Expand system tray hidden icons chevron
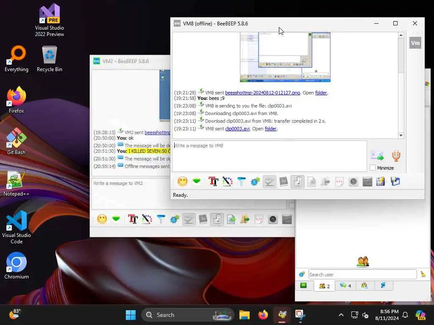Image resolution: width=434 pixels, height=325 pixels. (341, 315)
